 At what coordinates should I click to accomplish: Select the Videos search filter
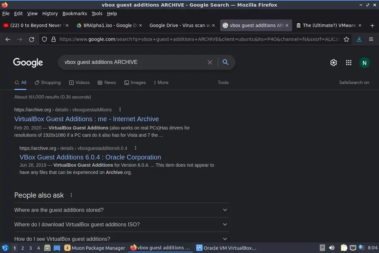(x=79, y=83)
